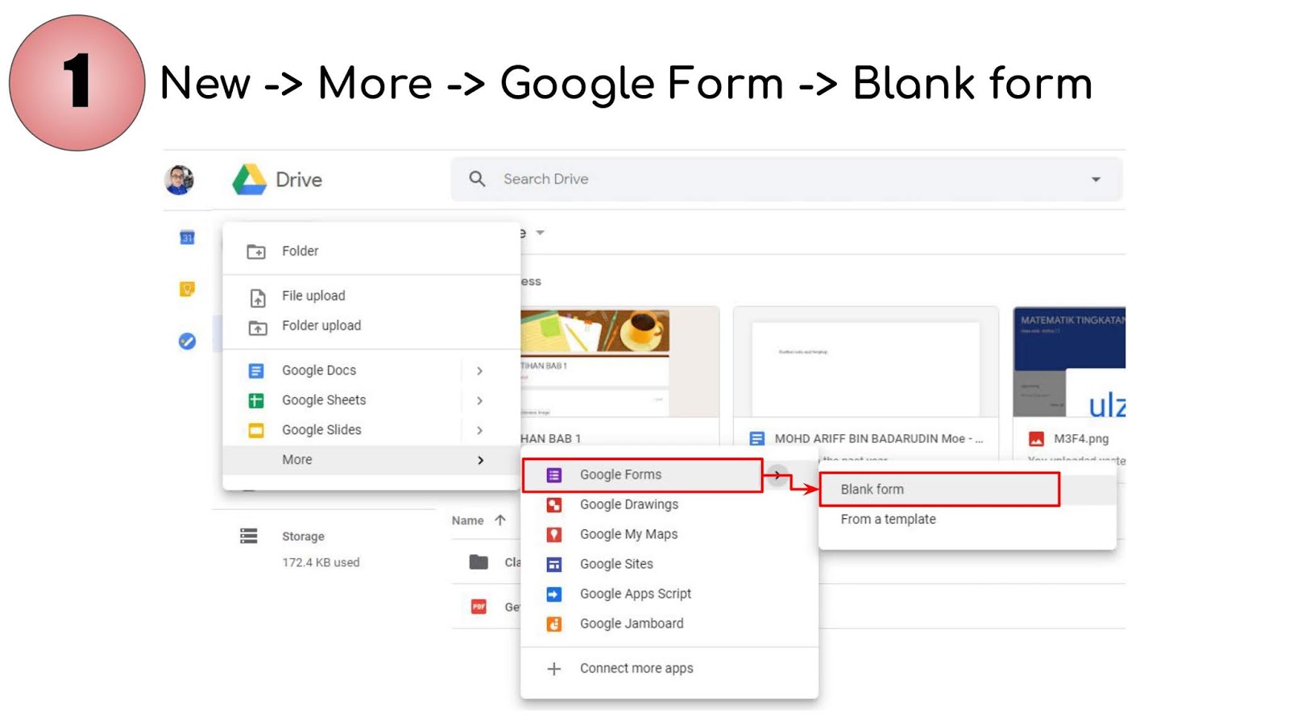Expand the More submenu arrow
The image size is (1289, 725).
[x=480, y=460]
